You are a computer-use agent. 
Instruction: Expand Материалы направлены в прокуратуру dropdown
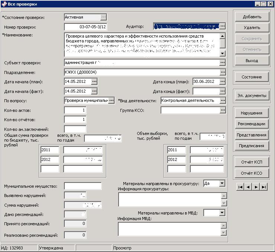click(x=222, y=184)
